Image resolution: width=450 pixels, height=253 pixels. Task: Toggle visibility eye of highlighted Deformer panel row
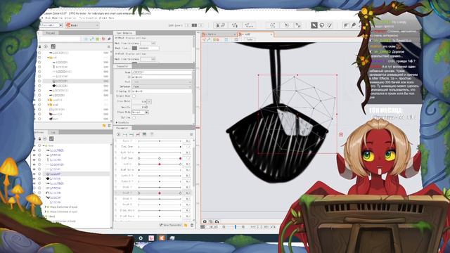tap(34, 174)
